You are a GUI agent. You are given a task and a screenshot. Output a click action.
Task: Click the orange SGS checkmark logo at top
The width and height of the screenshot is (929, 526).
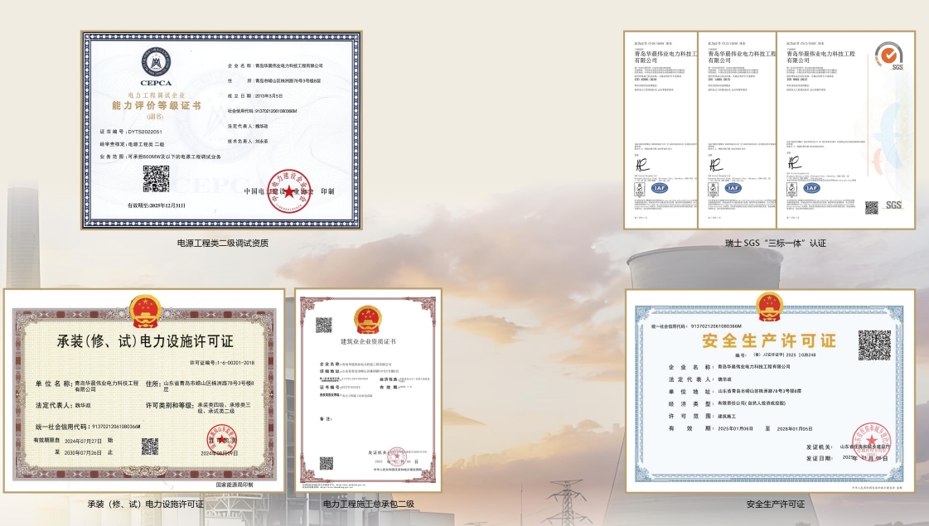click(x=888, y=55)
